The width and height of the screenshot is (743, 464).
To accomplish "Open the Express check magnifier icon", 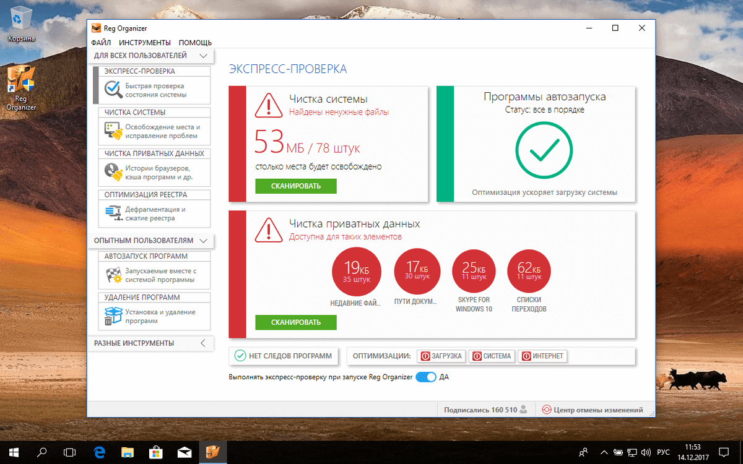I will (112, 90).
